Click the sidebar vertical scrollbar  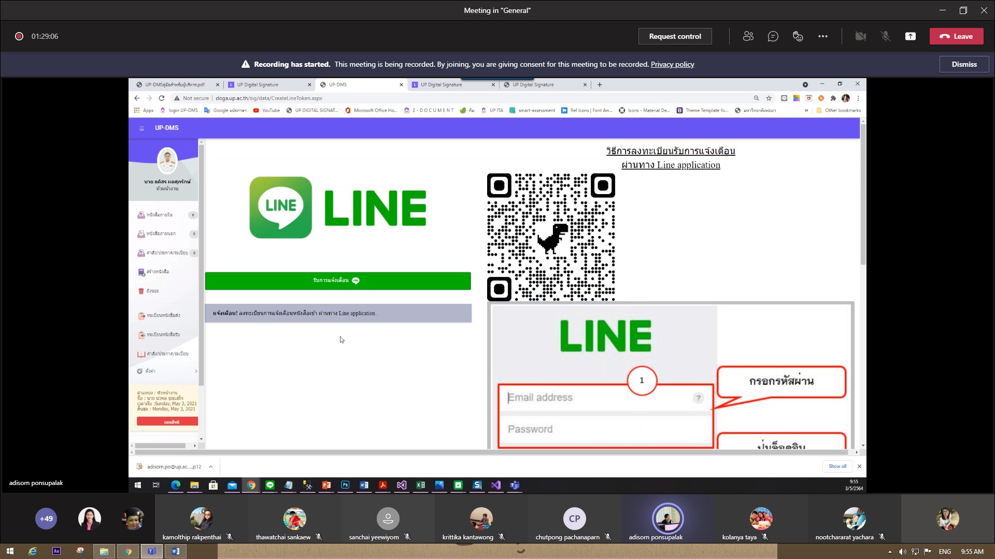pyautogui.click(x=202, y=264)
